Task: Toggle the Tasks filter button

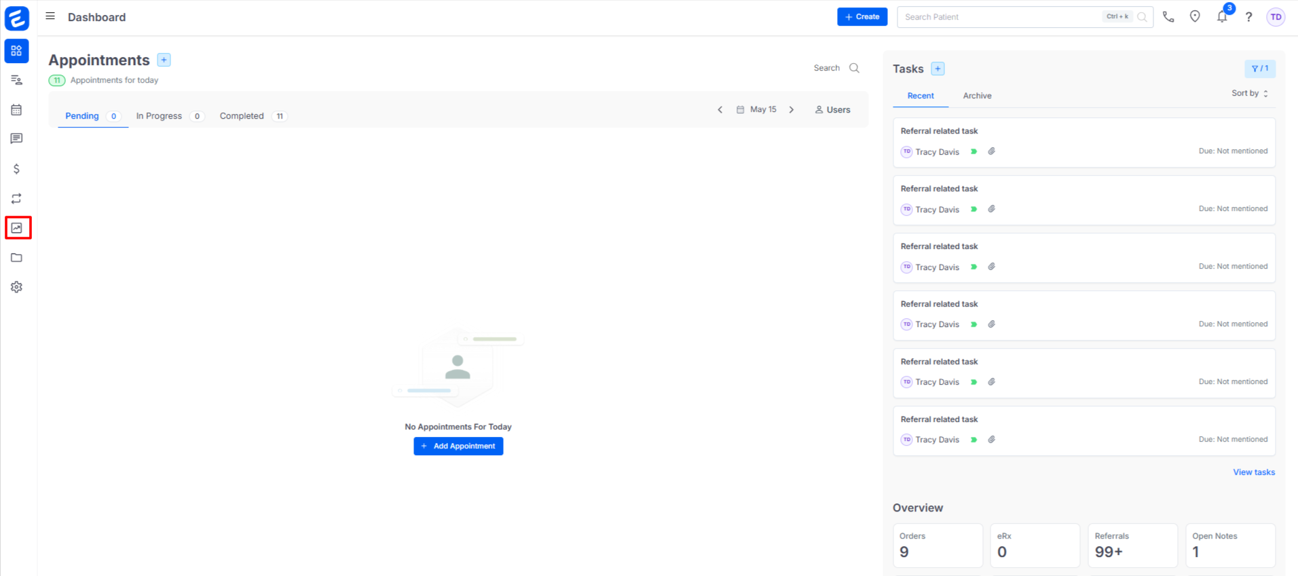Action: 1259,69
